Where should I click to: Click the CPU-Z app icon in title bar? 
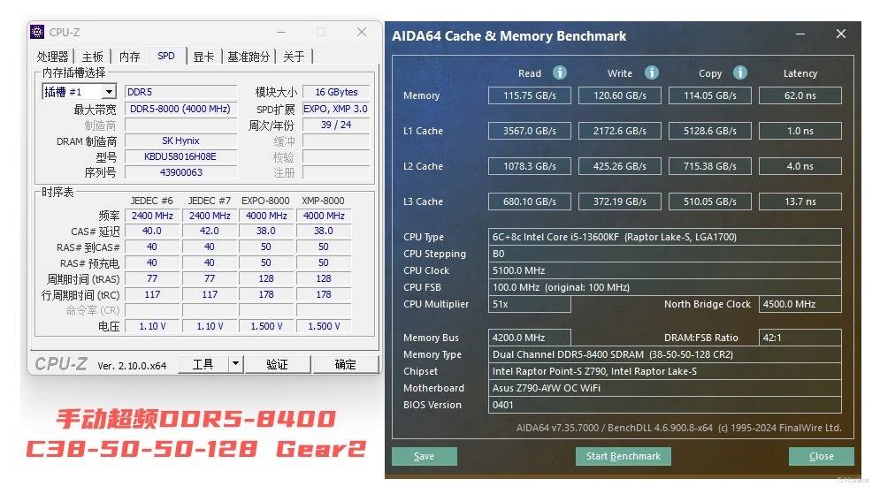[x=37, y=32]
